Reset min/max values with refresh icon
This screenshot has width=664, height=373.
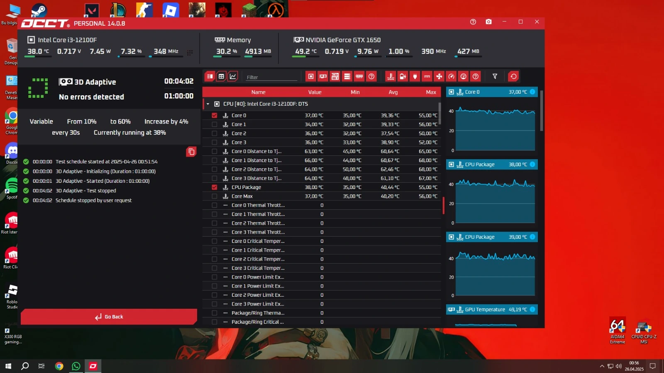(x=513, y=76)
